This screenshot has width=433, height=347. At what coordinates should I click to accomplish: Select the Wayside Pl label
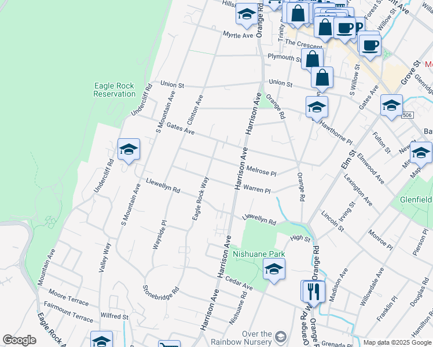pyautogui.click(x=160, y=235)
